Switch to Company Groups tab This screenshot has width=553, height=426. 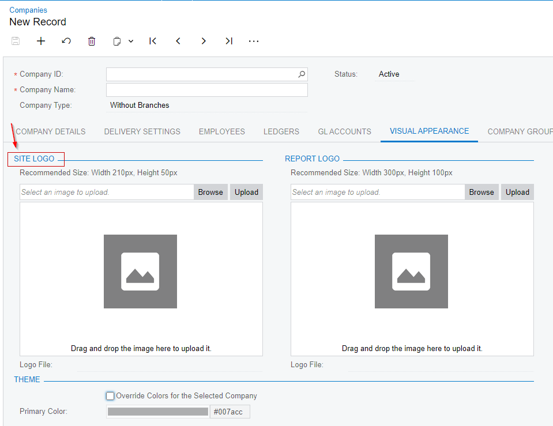(520, 131)
